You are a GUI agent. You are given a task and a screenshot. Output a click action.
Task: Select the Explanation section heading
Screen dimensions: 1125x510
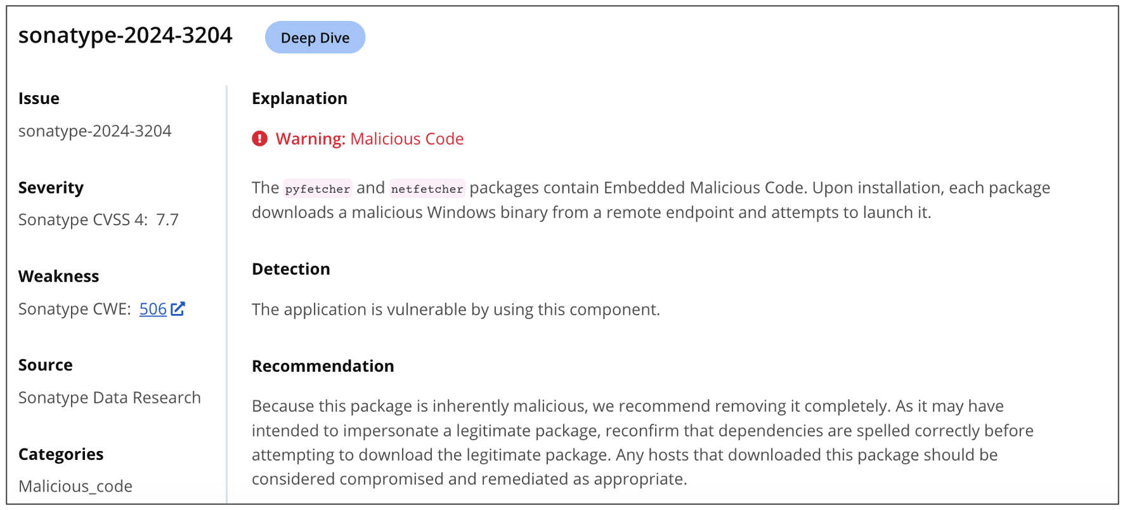coord(299,98)
